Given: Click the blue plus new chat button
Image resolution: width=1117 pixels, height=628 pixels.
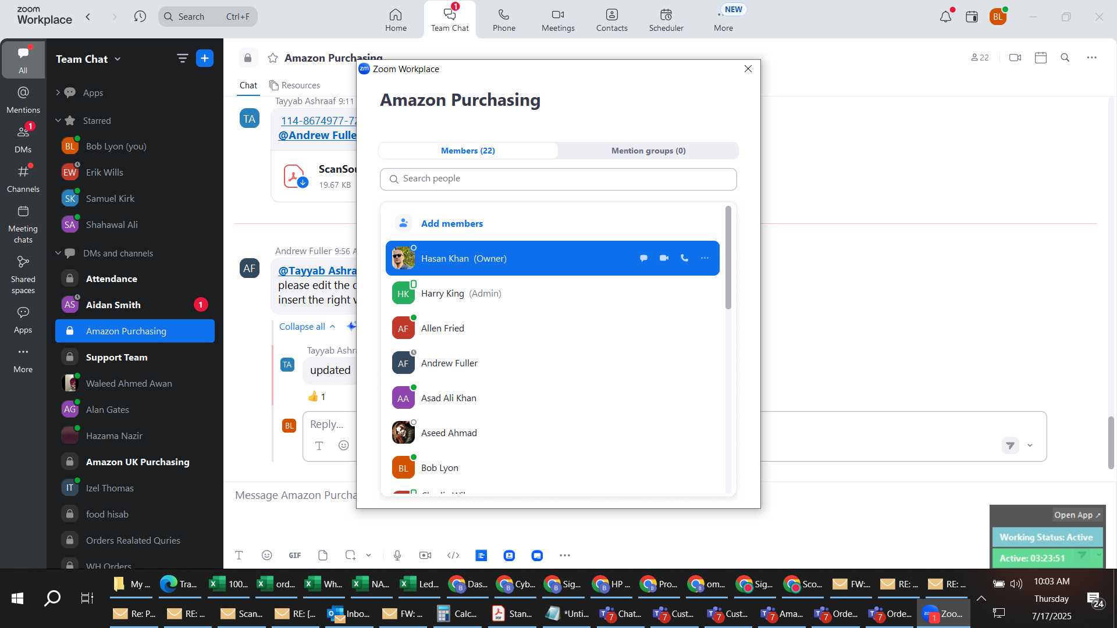Looking at the screenshot, I should tap(205, 58).
